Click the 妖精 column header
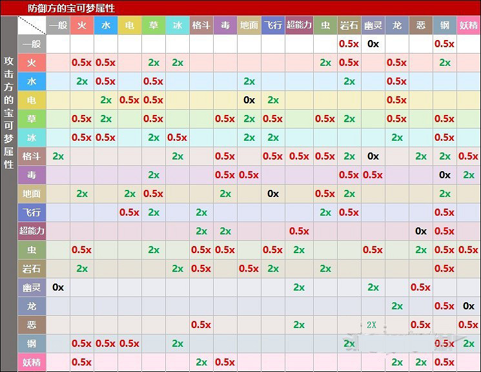Image resolution: width=481 pixels, height=372 pixels. tap(469, 26)
